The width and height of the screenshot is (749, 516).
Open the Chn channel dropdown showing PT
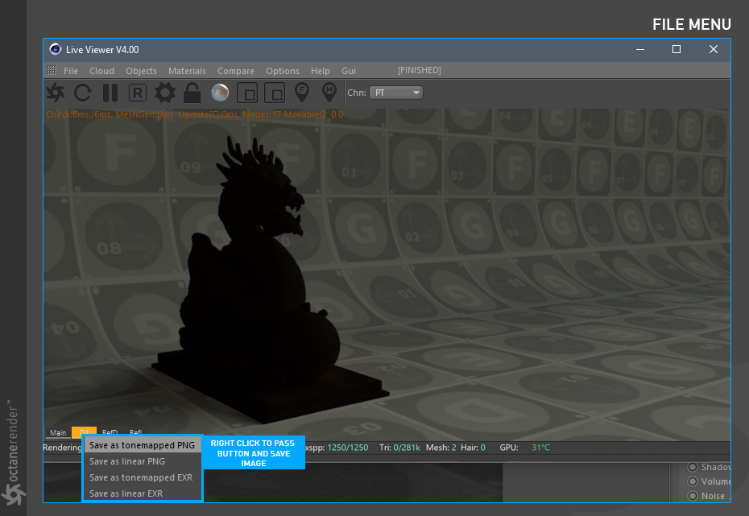pos(396,93)
